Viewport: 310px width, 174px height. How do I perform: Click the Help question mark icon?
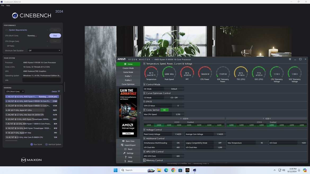tap(126, 157)
